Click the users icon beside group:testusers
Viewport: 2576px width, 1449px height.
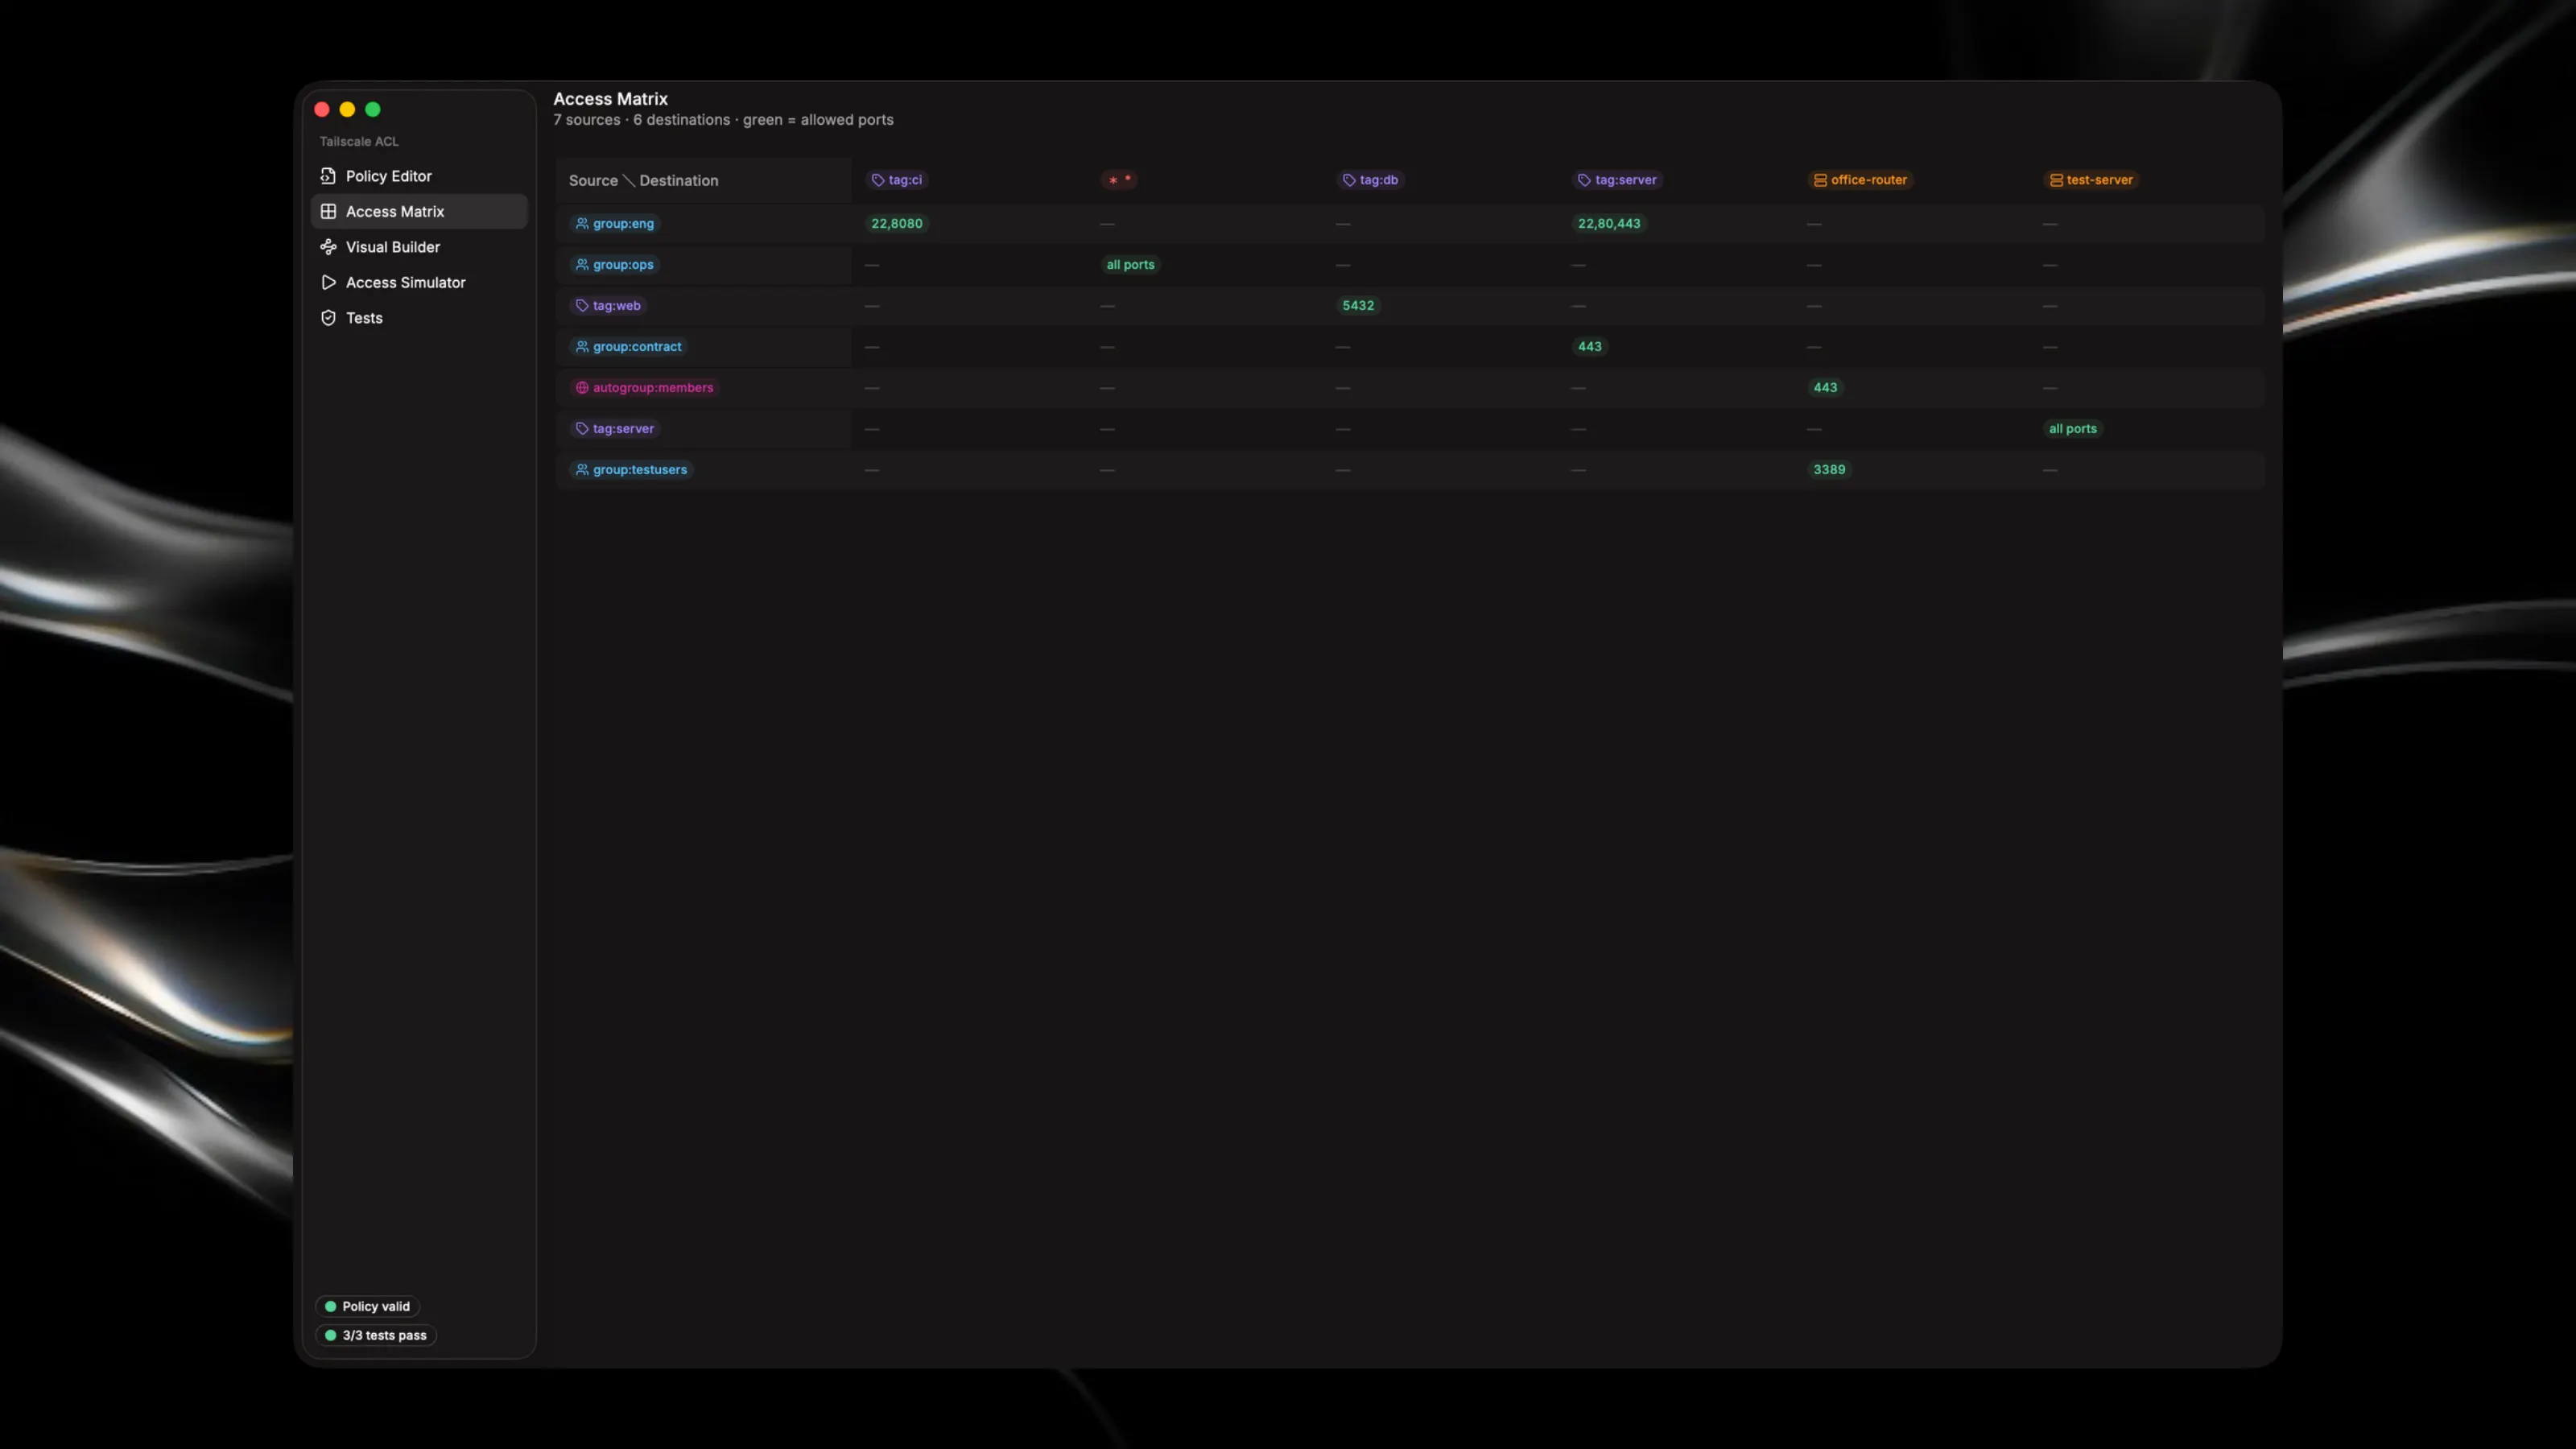point(582,469)
